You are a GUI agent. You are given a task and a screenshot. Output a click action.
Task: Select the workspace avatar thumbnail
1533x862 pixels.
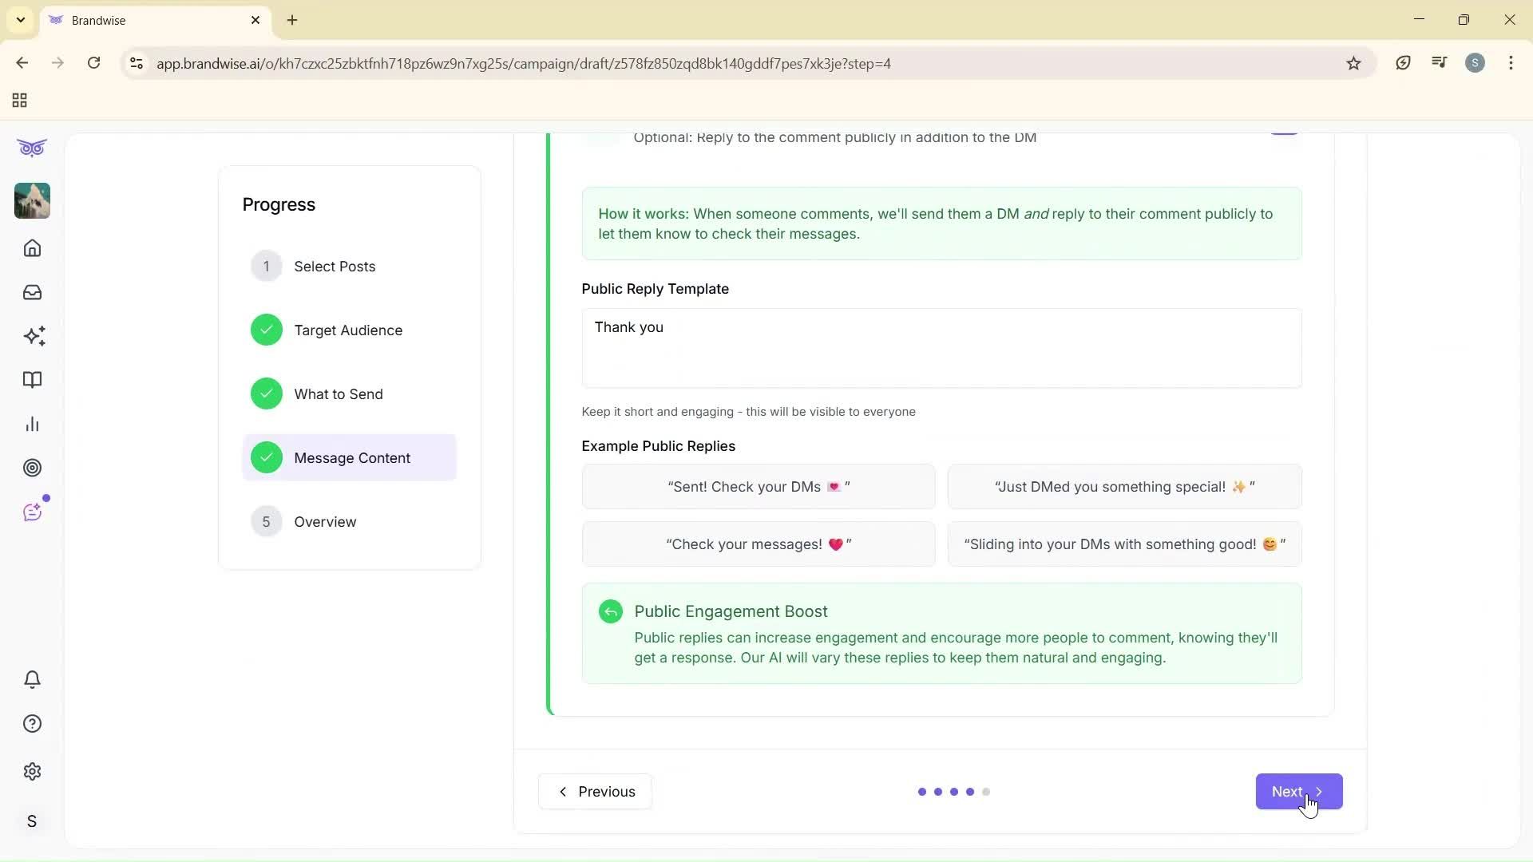pos(31,200)
